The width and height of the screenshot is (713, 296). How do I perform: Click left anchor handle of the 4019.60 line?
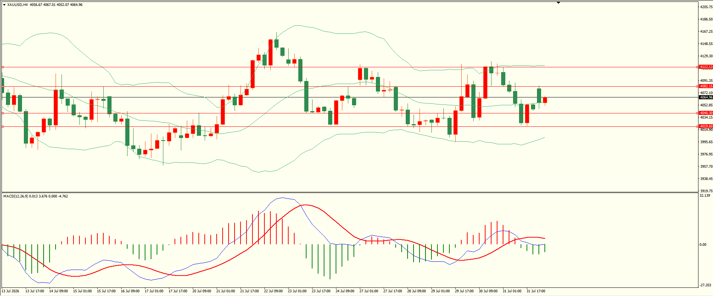tap(3, 127)
